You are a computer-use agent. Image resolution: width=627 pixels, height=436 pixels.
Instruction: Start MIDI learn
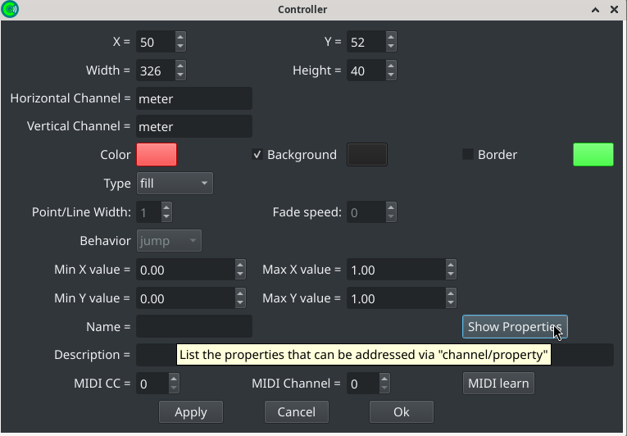[498, 384]
